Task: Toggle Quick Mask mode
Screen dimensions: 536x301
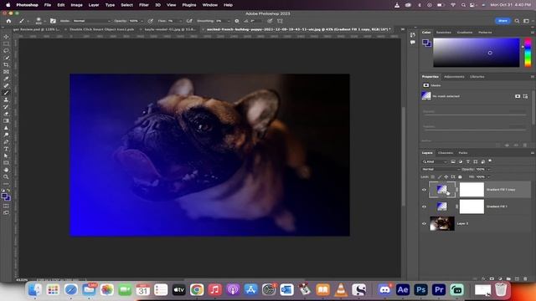Action: pyautogui.click(x=6, y=206)
